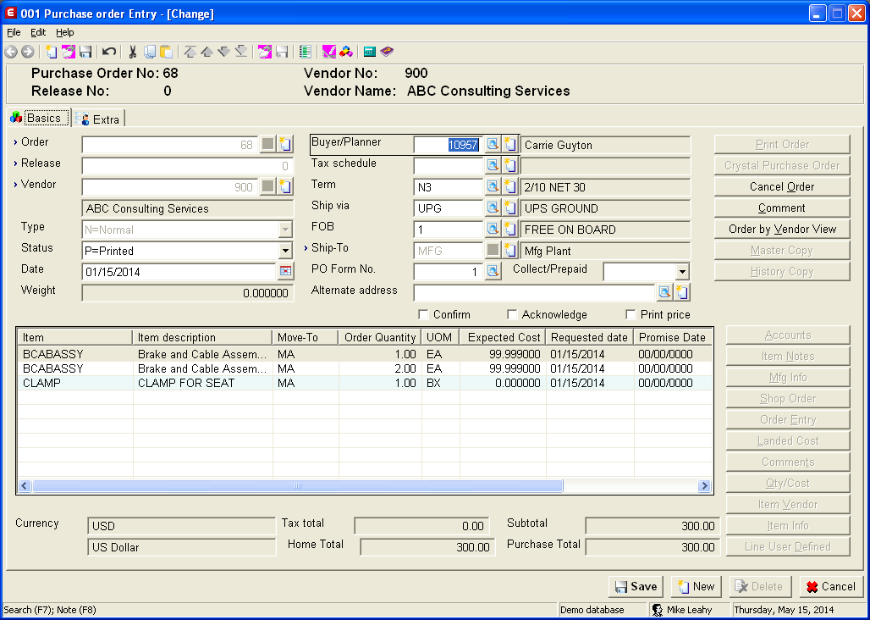Open the Edit menu
870x620 pixels.
point(38,32)
